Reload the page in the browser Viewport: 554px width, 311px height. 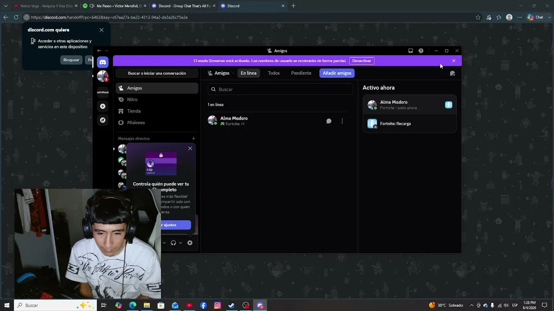click(x=16, y=17)
